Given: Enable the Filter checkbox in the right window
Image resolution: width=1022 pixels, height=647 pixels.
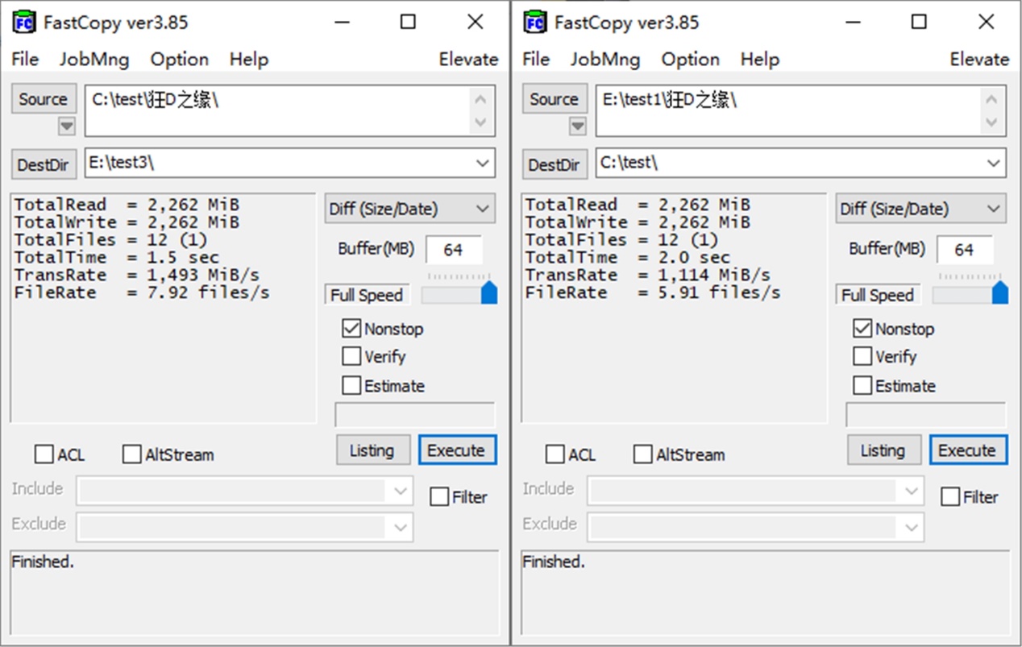Looking at the screenshot, I should click(950, 496).
